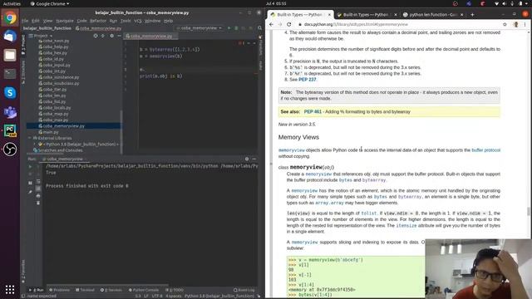Start debugging with the bug icon
Image resolution: width=532 pixels, height=299 pixels.
(236, 28)
